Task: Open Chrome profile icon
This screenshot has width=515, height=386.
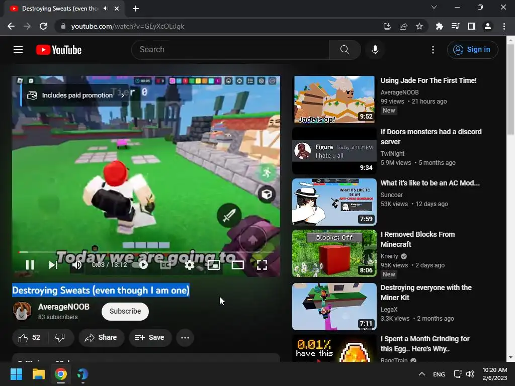Action: 488,26
